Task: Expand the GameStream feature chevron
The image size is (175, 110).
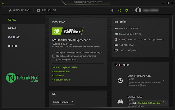Action: [164, 101]
